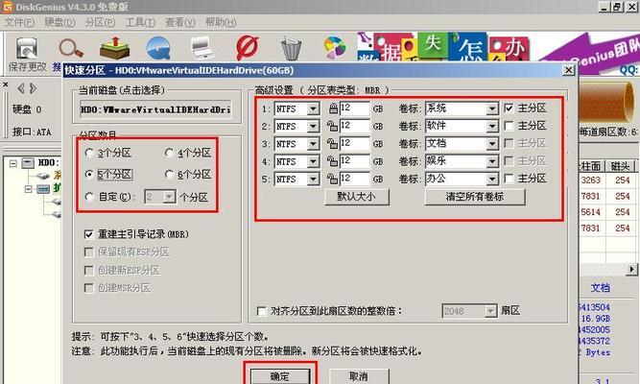Viewport: 640px width, 384px height.
Task: Open the 硬盘(D) menu
Action: click(59, 22)
